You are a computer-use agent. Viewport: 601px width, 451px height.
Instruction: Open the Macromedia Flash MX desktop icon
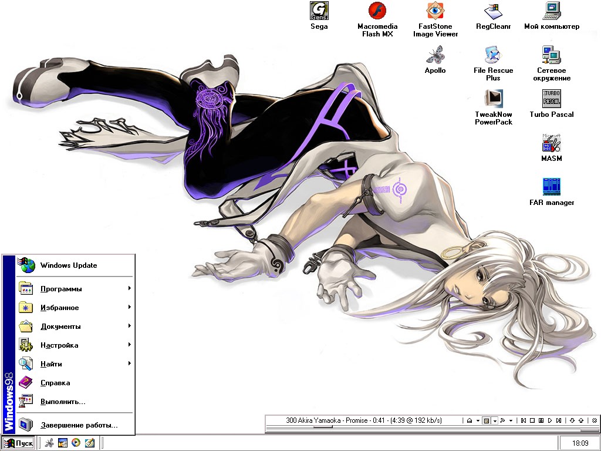click(x=377, y=11)
